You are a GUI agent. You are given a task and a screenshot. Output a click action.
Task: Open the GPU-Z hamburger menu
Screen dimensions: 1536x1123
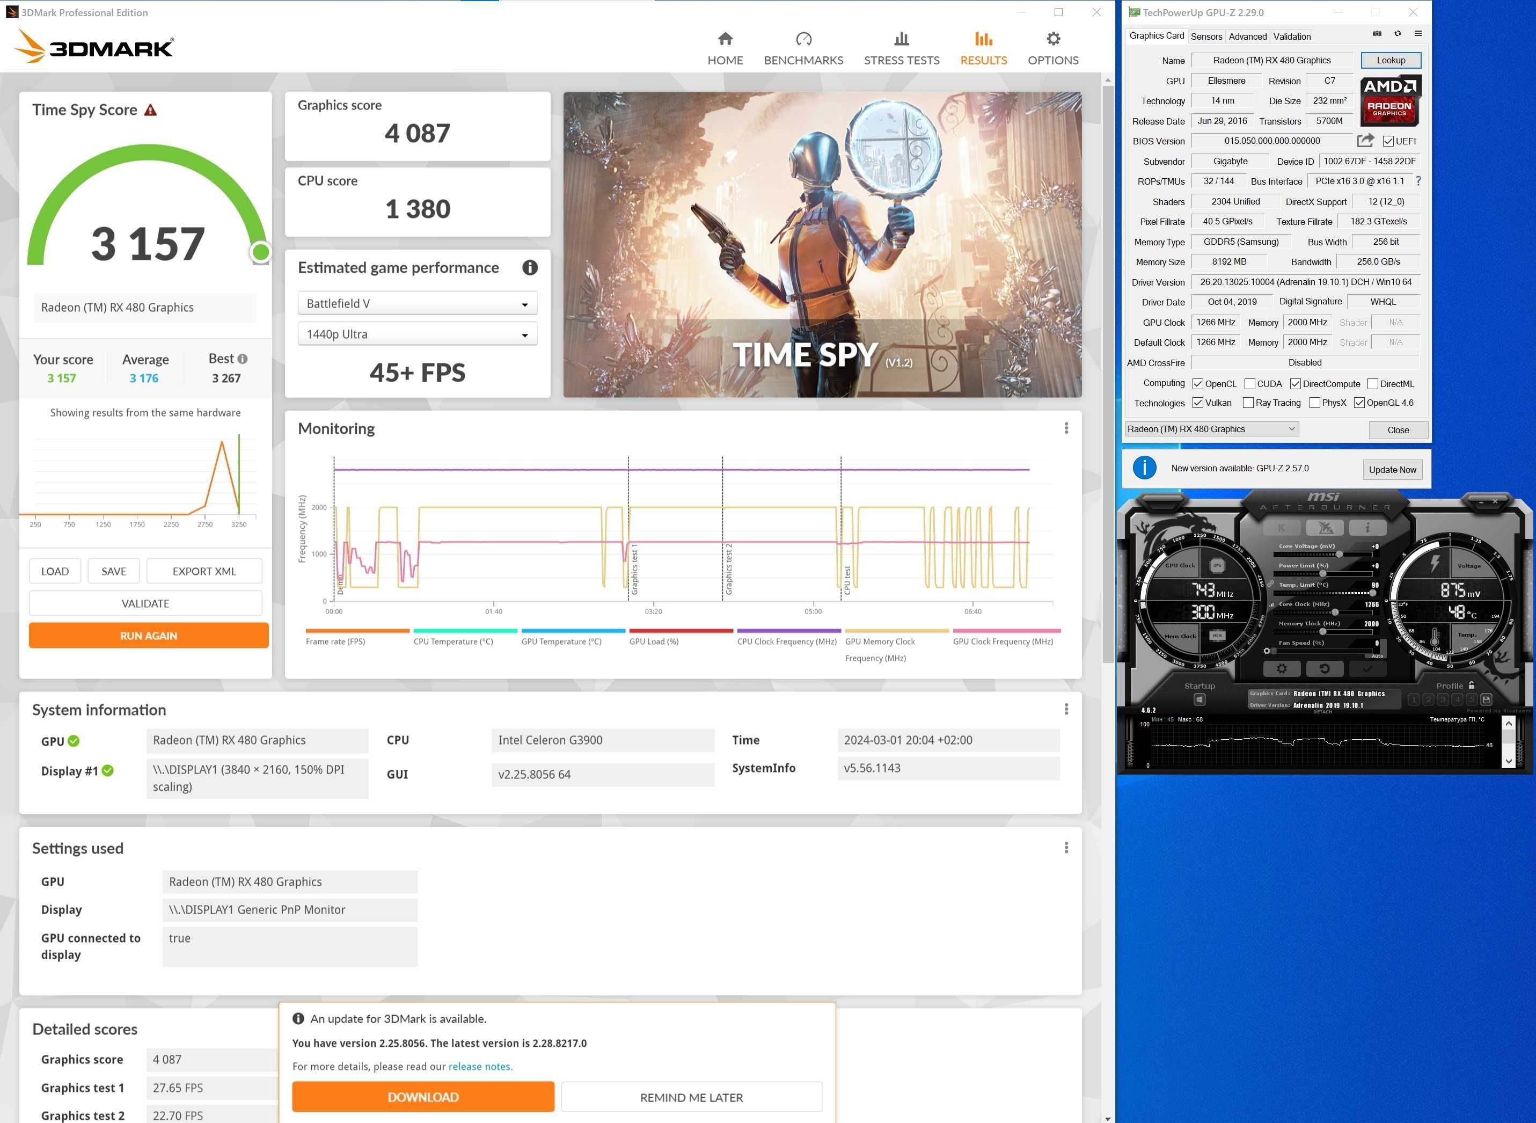pos(1418,33)
